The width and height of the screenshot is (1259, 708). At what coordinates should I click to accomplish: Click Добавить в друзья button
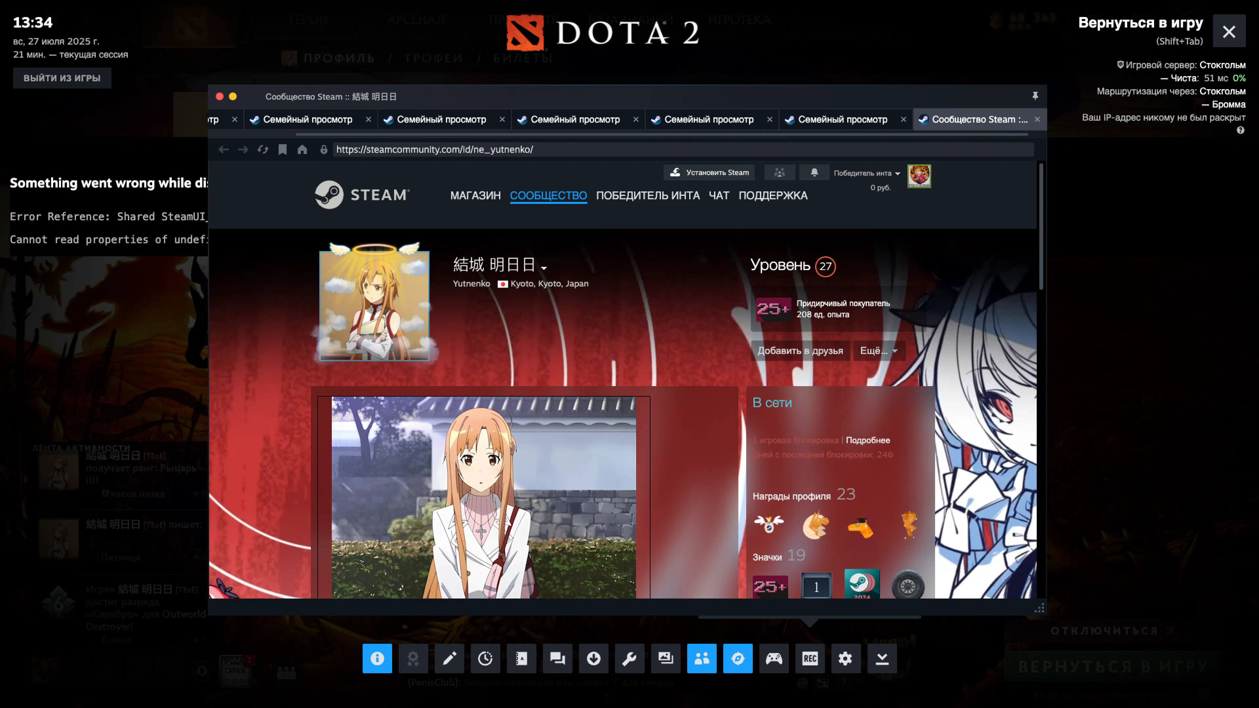pyautogui.click(x=800, y=351)
